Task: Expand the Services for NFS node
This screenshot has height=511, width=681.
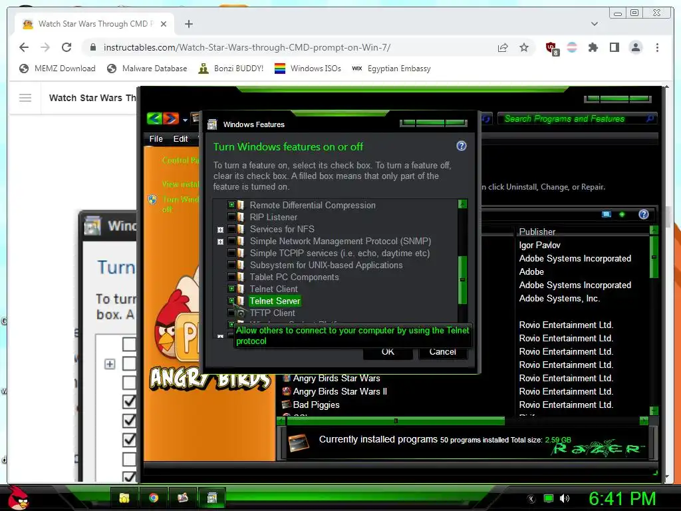Action: click(x=220, y=230)
